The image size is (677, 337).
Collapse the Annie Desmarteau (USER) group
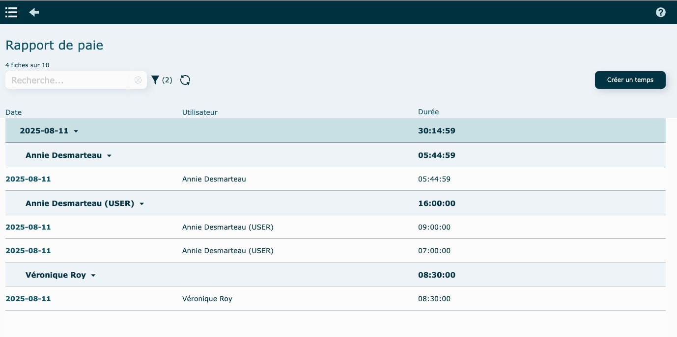[x=141, y=204]
